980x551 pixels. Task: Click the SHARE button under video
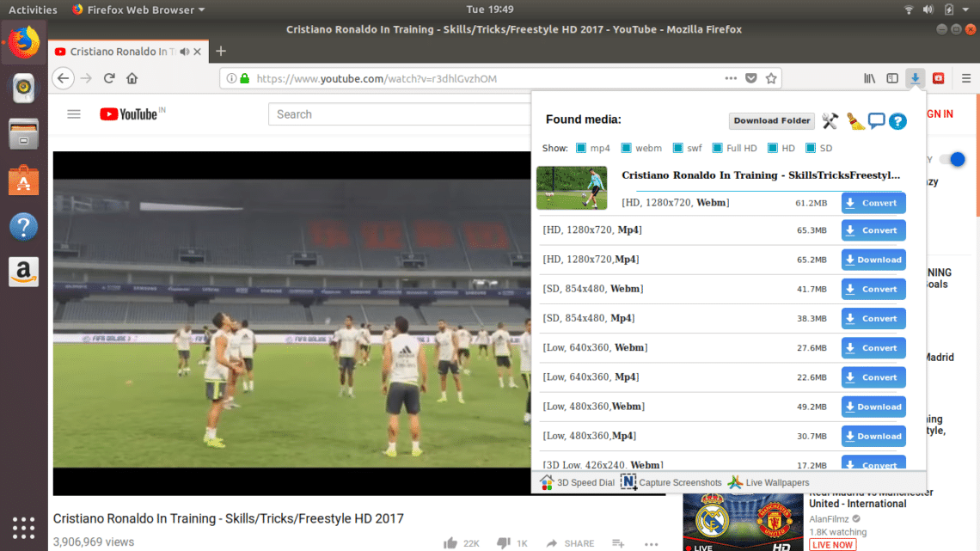coord(570,543)
